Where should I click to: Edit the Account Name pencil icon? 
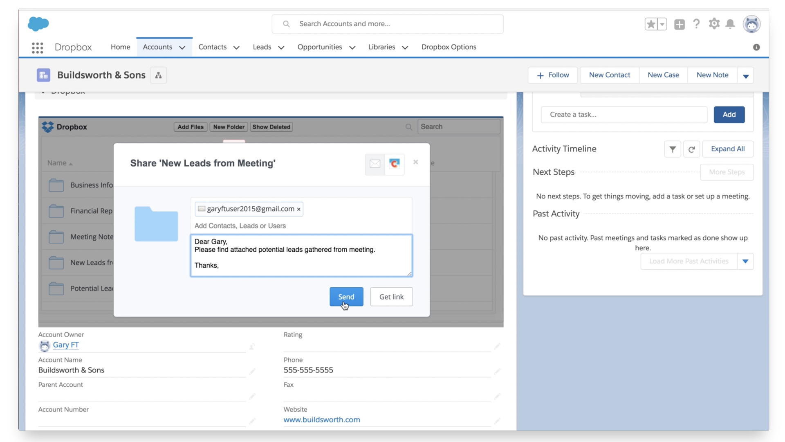[x=252, y=372]
